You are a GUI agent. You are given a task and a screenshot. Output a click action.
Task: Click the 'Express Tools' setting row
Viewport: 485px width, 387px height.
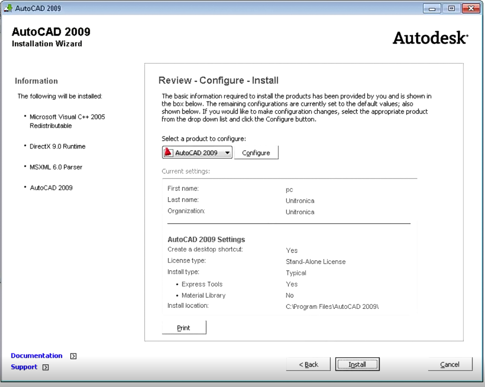point(236,284)
